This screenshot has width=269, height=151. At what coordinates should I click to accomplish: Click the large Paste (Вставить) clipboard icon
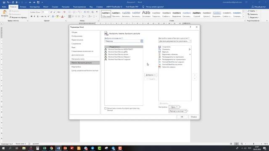pos(5,13)
